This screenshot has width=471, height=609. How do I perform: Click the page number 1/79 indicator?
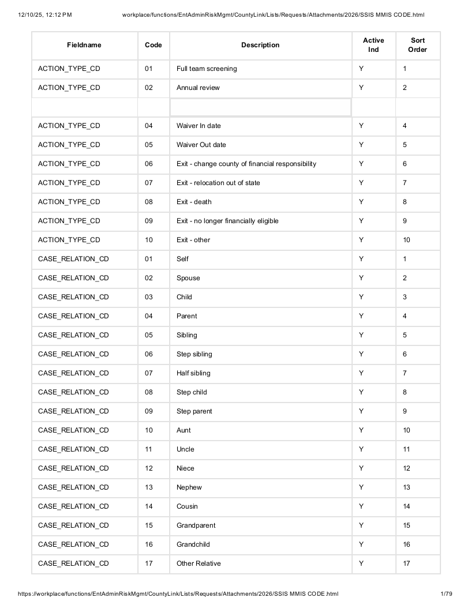[447, 594]
